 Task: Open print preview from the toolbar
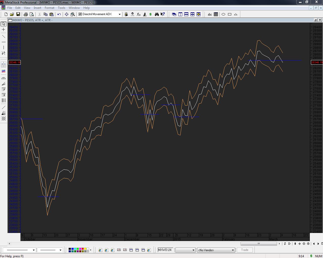pyautogui.click(x=32, y=14)
